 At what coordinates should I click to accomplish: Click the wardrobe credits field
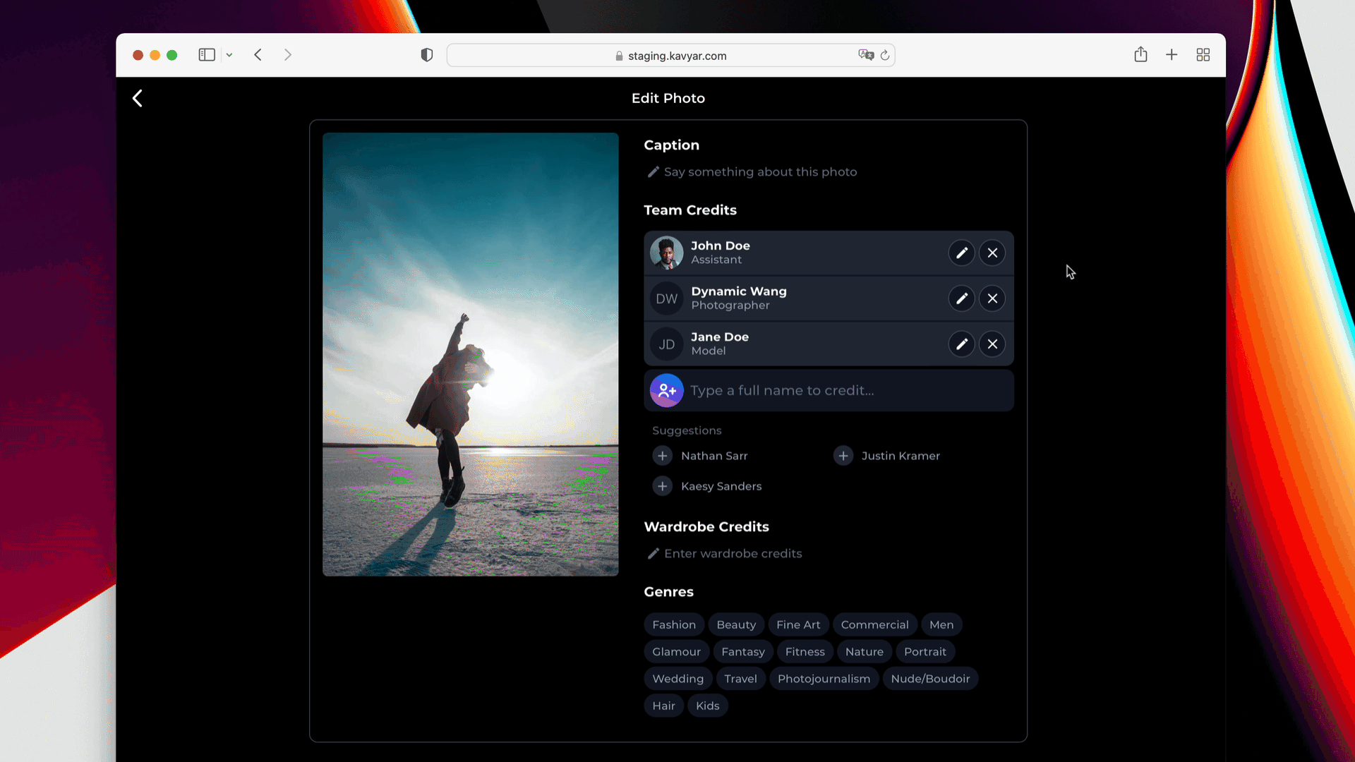[x=829, y=554]
